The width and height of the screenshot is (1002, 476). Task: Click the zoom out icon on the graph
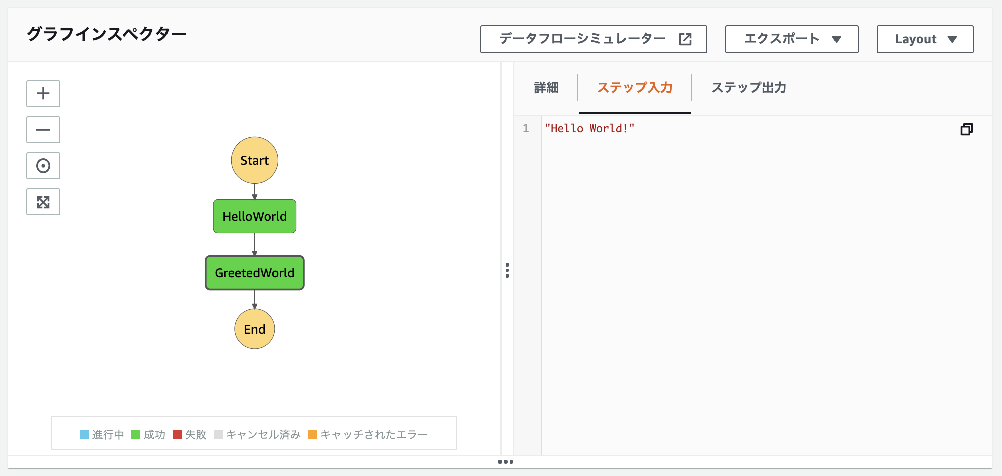point(43,129)
